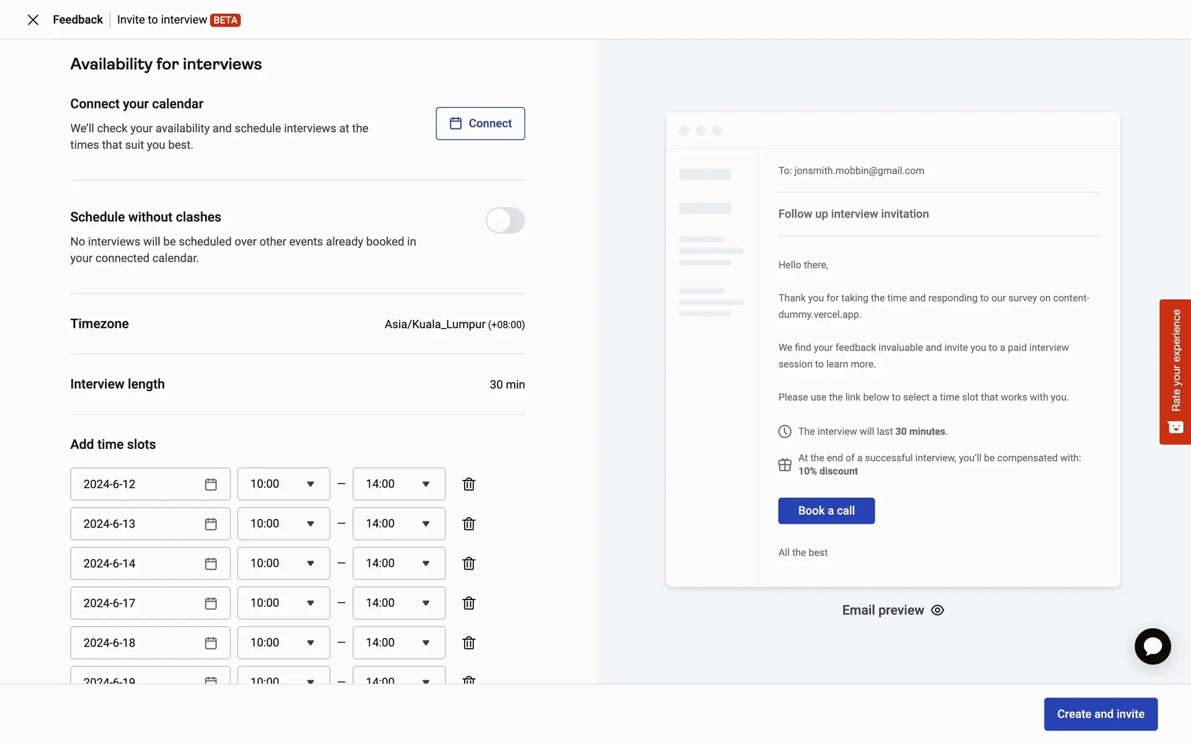
Task: Change the Interview length 30 min value
Action: [x=507, y=384]
